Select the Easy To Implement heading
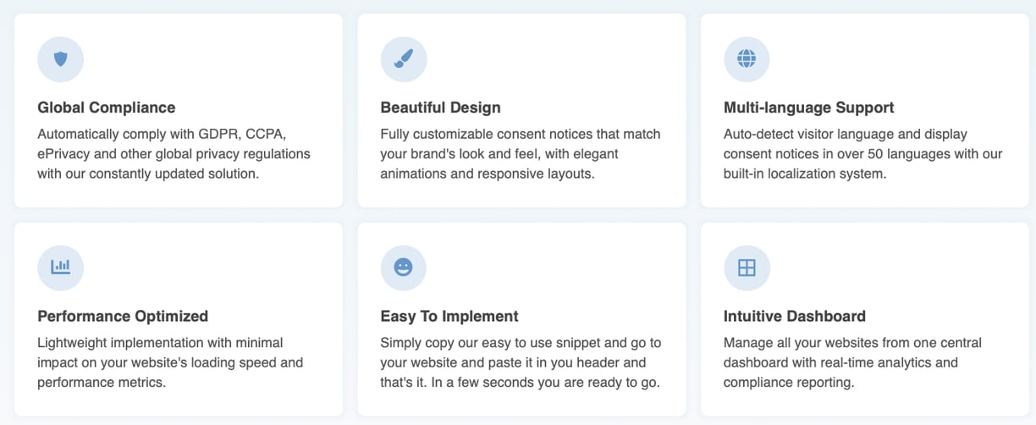 [449, 316]
